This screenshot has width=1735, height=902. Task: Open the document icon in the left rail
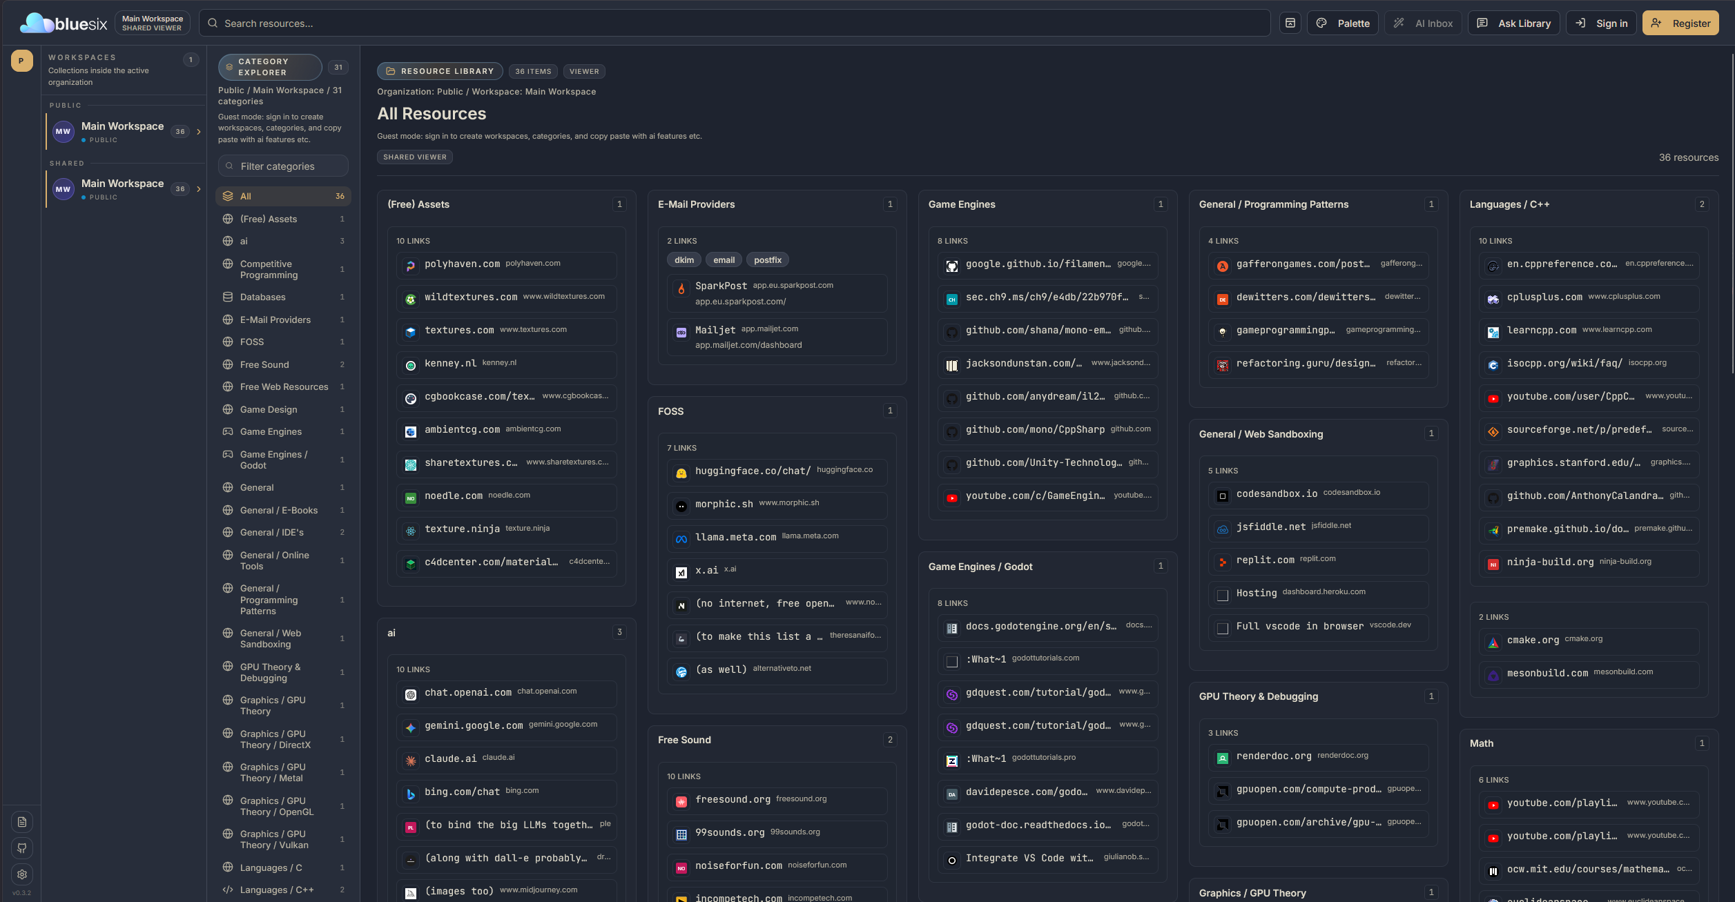pyautogui.click(x=22, y=822)
